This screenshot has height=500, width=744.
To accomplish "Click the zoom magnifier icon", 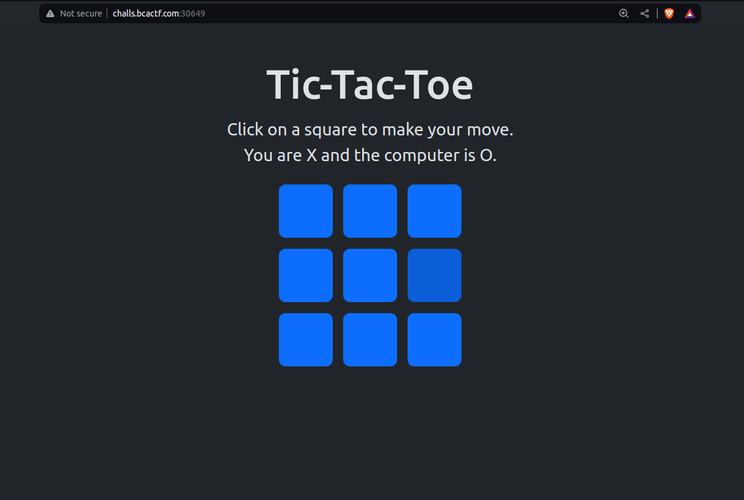I will (x=624, y=13).
